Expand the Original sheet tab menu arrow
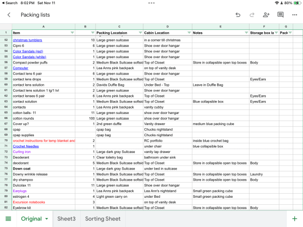Image resolution: width=303 pixels, height=227 pixels. 47,218
